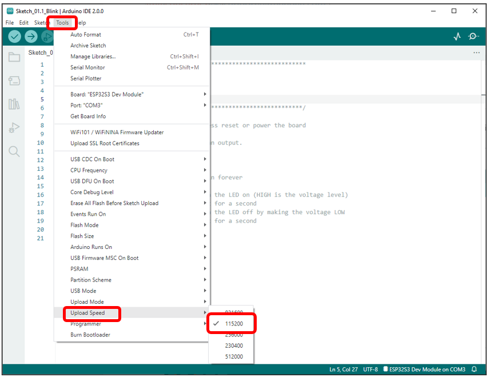This screenshot has height=378, width=490.
Task: Expand the Programmer submenu
Action: tap(132, 324)
